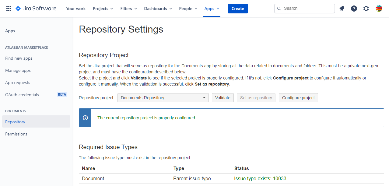Open the settings gear icon
This screenshot has width=389, height=186.
(366, 9)
